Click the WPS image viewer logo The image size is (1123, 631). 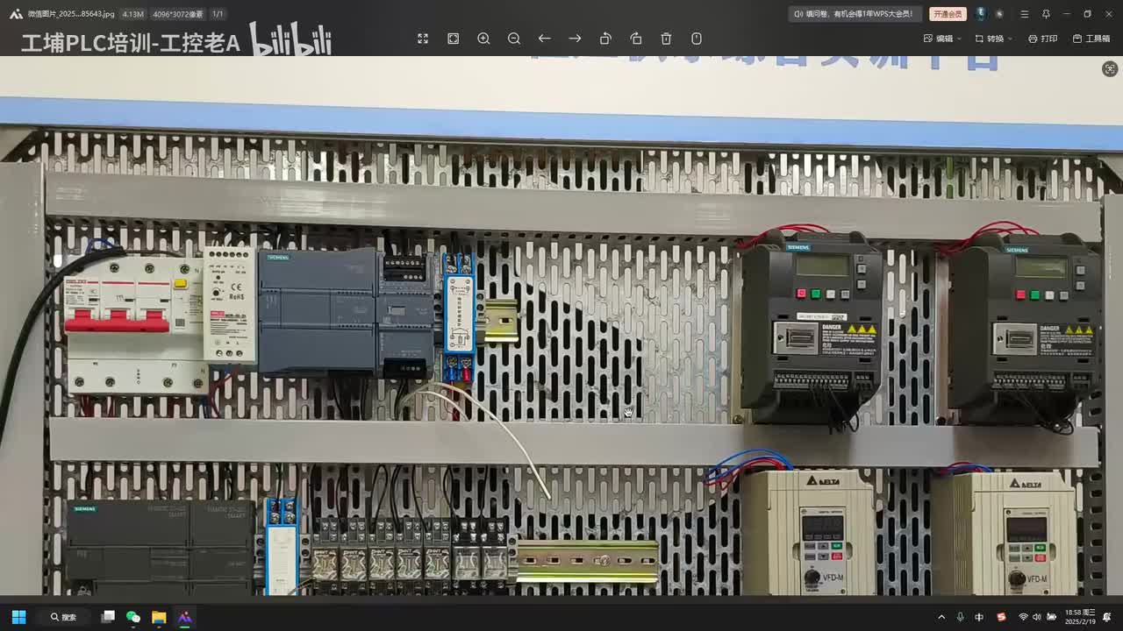pyautogui.click(x=15, y=14)
